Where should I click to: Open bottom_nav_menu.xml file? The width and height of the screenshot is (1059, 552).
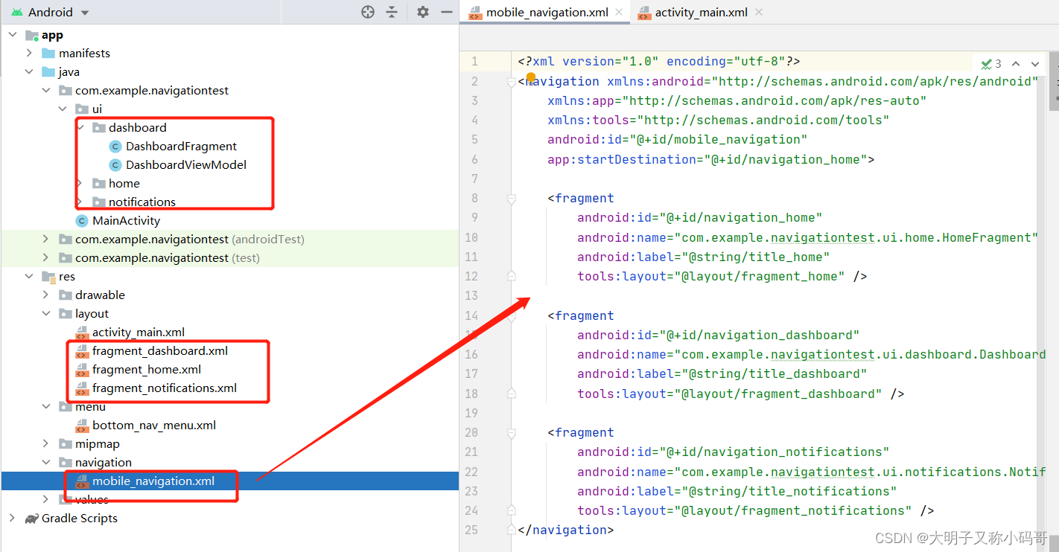point(153,426)
